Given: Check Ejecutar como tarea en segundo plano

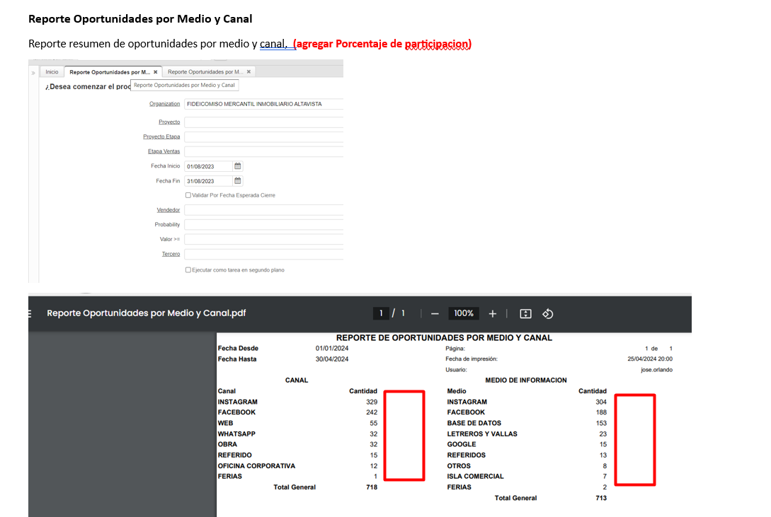Looking at the screenshot, I should (x=188, y=270).
